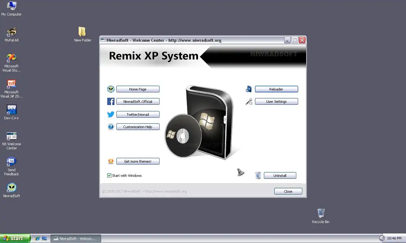The width and height of the screenshot is (406, 243).
Task: Click the Uninstall button
Action: coord(280,176)
